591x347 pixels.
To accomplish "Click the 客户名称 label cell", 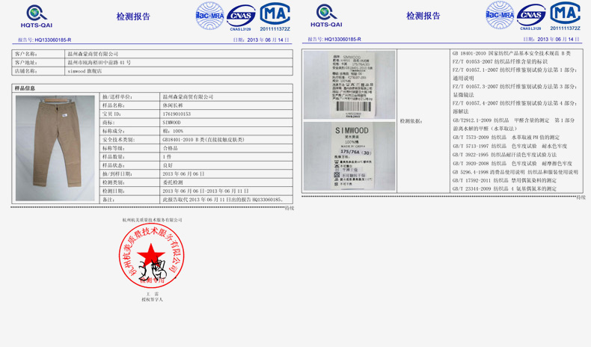I will point(38,54).
